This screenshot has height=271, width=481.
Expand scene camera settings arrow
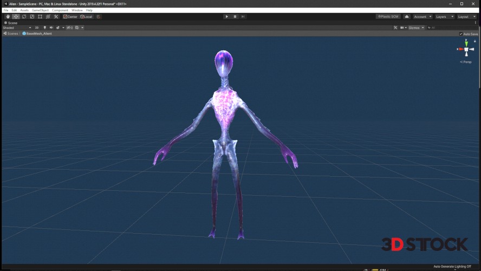tap(406, 28)
